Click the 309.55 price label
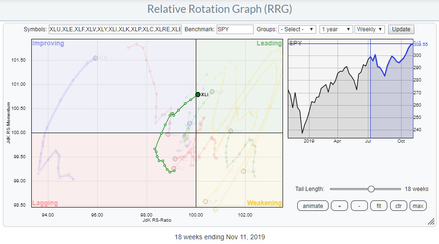This screenshot has width=439, height=244. pyautogui.click(x=421, y=44)
